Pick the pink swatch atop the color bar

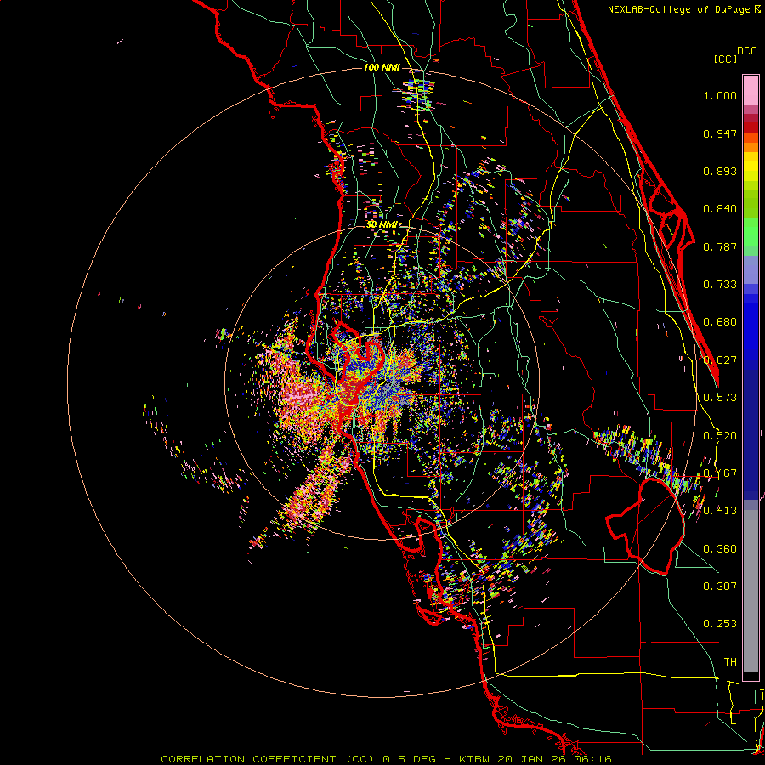(x=751, y=91)
